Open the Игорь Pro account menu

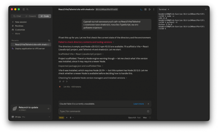tap(31, 117)
